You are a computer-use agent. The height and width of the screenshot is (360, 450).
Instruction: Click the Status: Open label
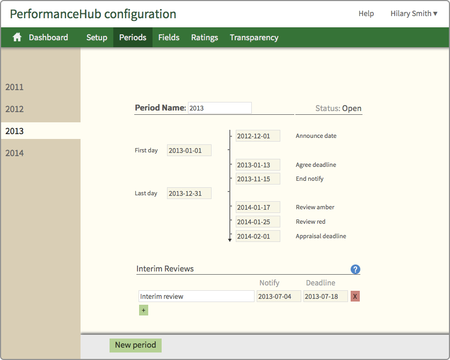pyautogui.click(x=338, y=108)
